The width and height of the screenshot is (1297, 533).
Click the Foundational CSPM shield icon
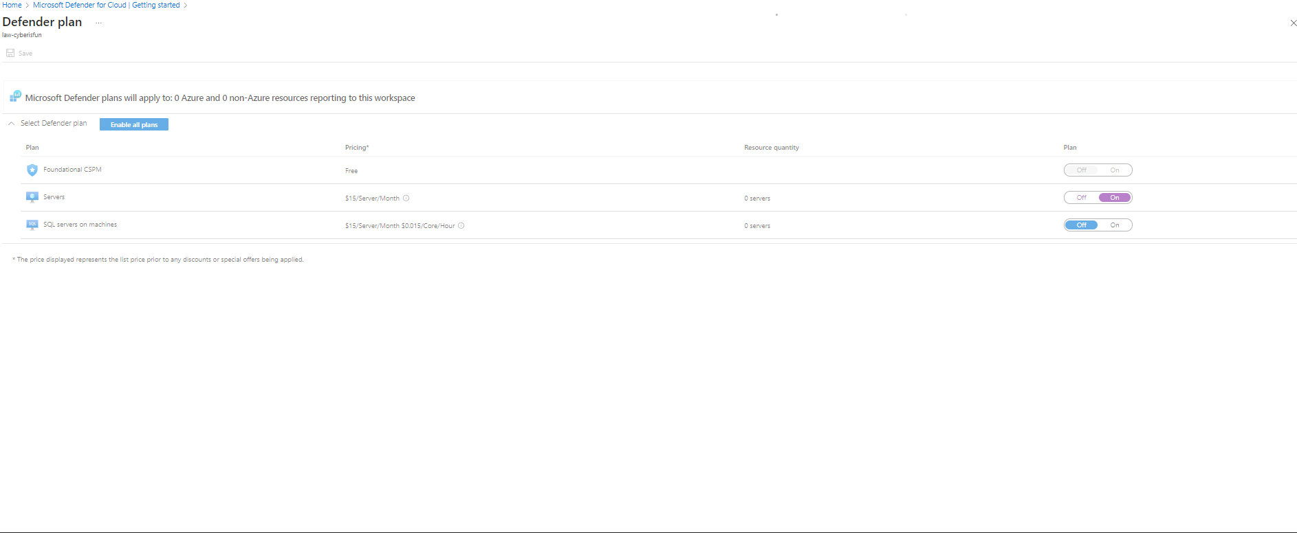tap(32, 170)
